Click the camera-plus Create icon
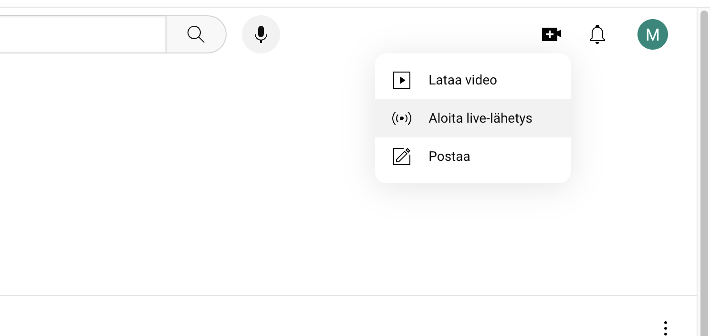The width and height of the screenshot is (710, 336). point(551,34)
